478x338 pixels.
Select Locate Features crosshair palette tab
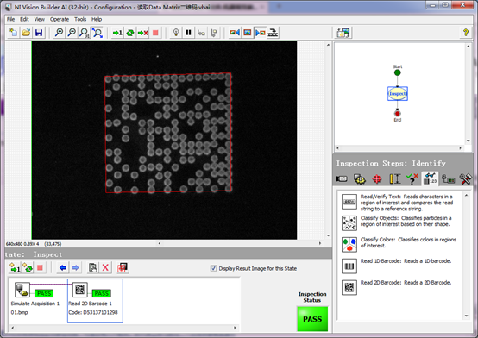pos(377,178)
